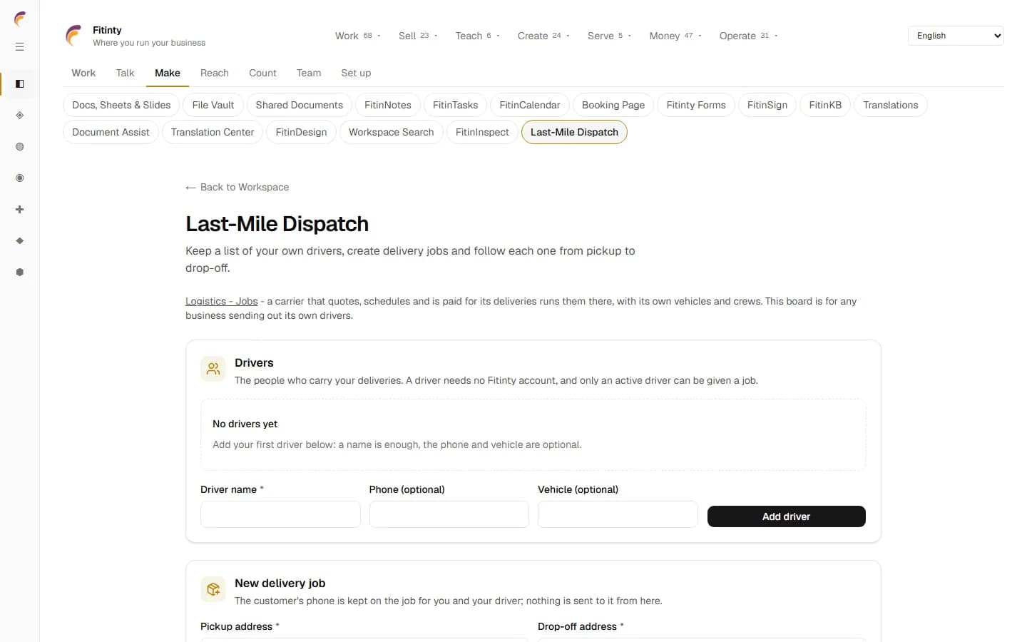The width and height of the screenshot is (1027, 642).
Task: Click the Phone (optional) input field
Action: 449,514
